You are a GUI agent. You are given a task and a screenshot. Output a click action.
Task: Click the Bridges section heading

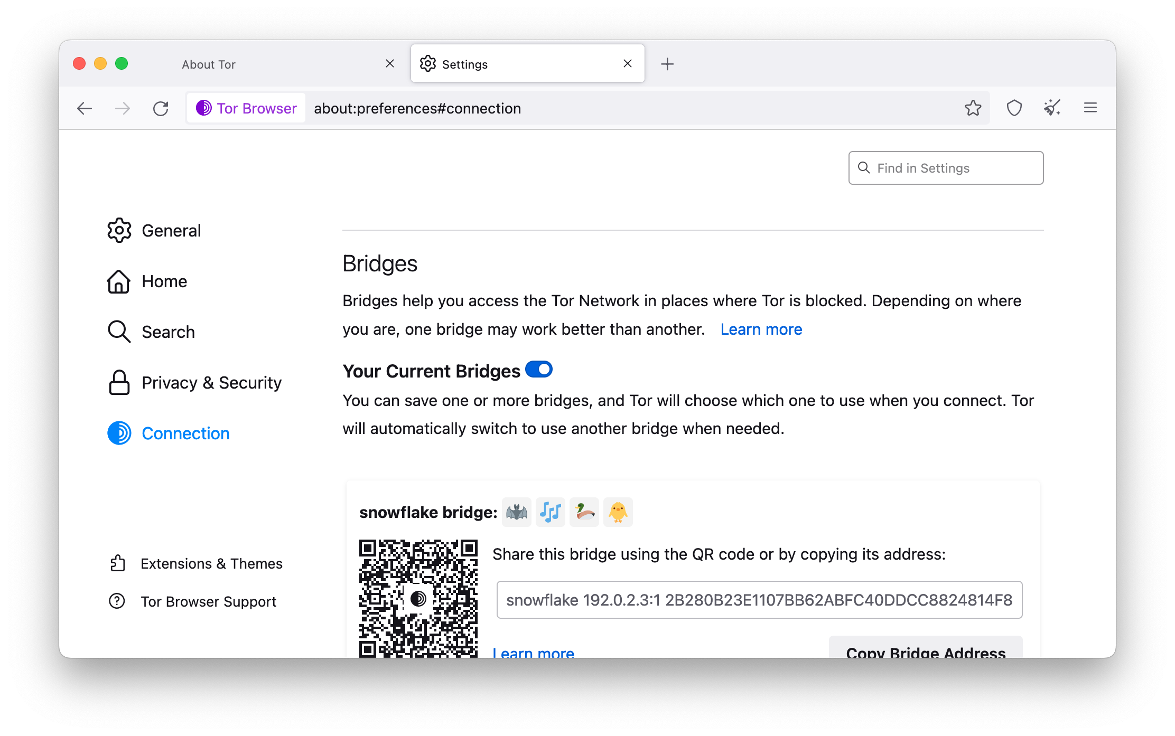[380, 264]
